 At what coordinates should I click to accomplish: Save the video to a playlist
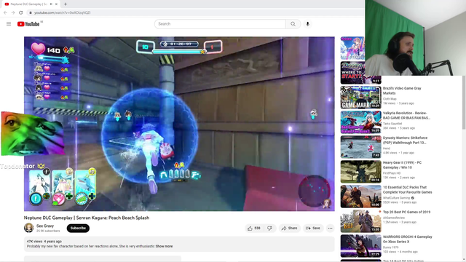313,228
